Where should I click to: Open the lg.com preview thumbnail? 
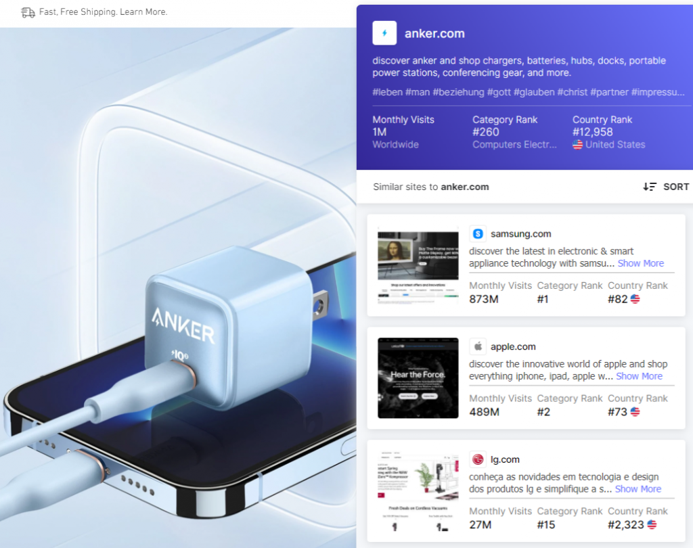click(418, 491)
